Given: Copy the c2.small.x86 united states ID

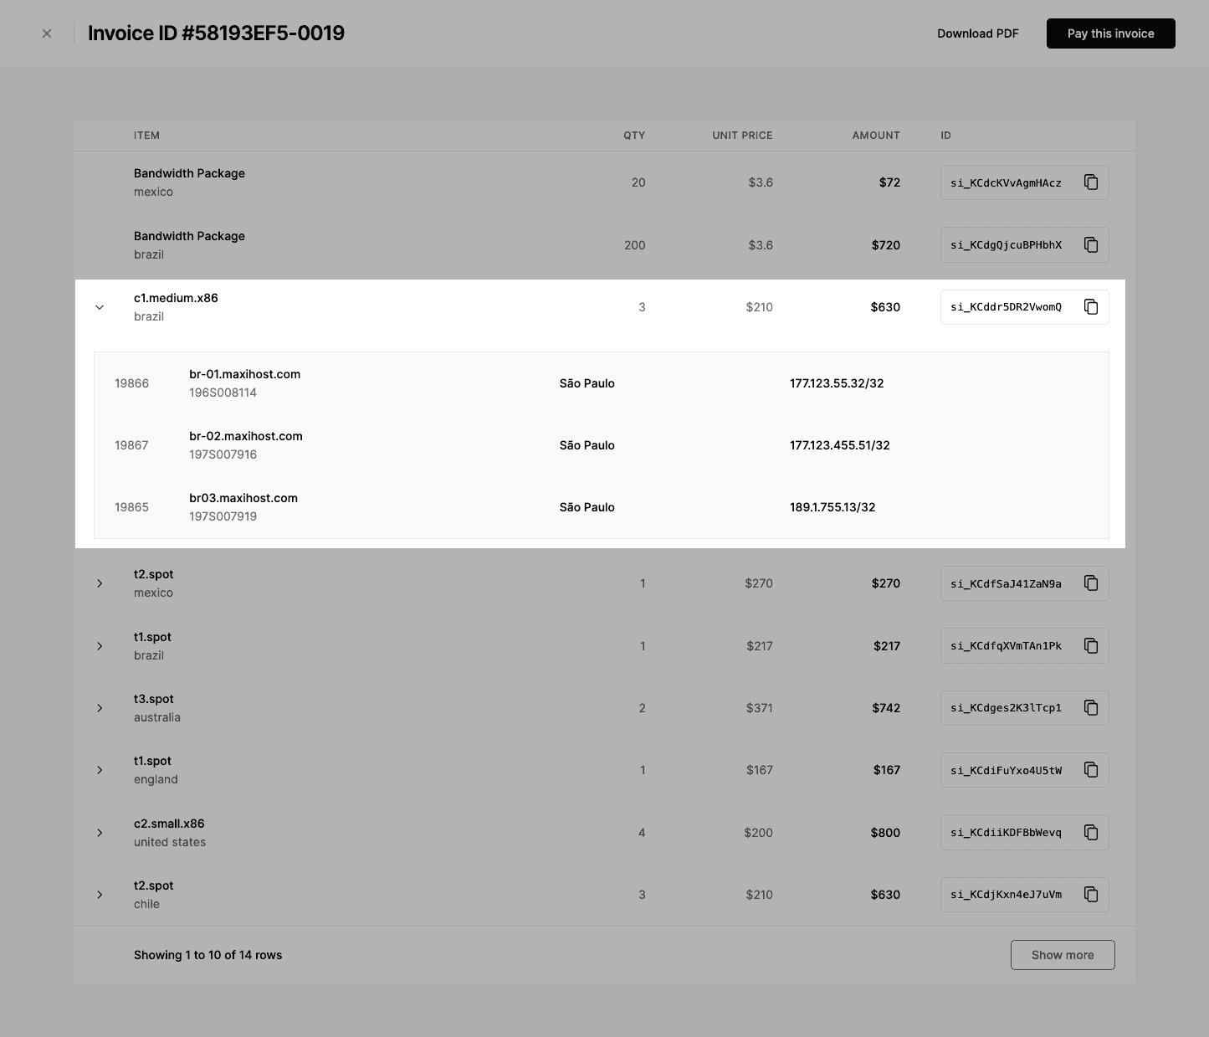Looking at the screenshot, I should (1091, 832).
